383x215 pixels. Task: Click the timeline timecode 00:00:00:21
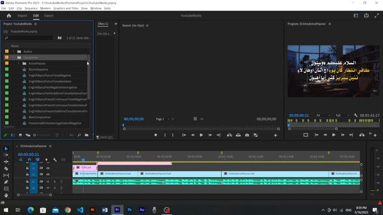[28, 154]
